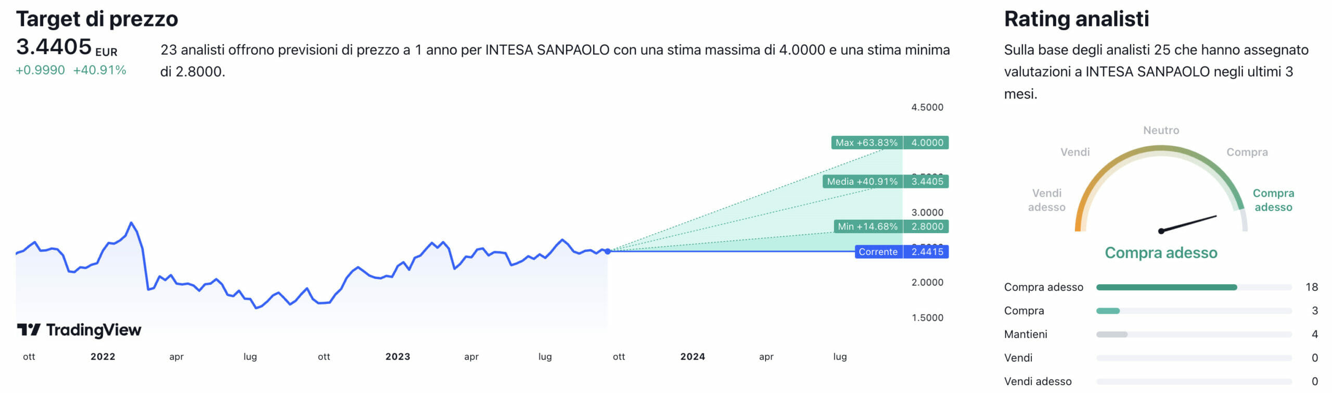The height and width of the screenshot is (393, 1332).
Task: Click the gauge needle on rating dial
Action: click(x=1188, y=224)
